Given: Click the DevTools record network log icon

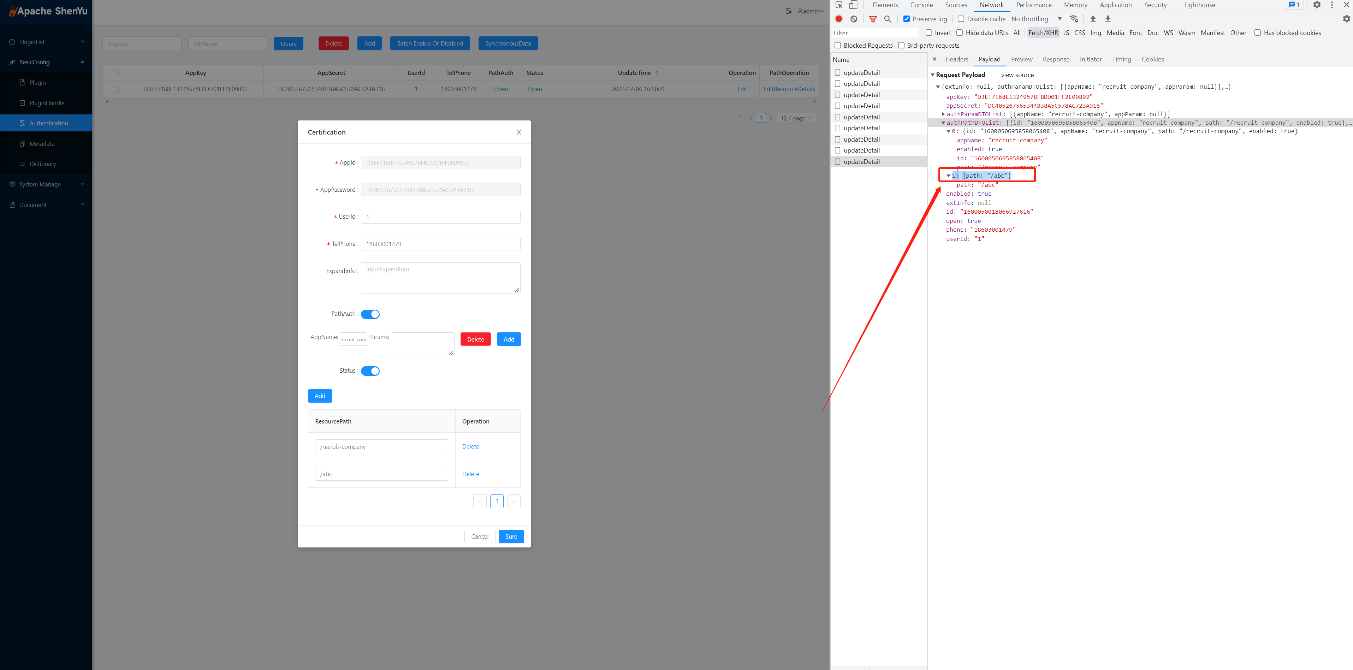Looking at the screenshot, I should coord(839,19).
